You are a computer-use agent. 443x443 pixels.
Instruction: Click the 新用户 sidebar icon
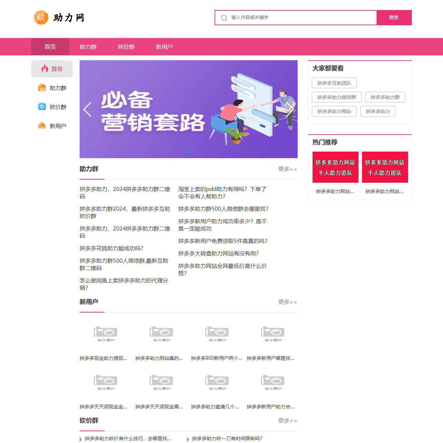[42, 125]
